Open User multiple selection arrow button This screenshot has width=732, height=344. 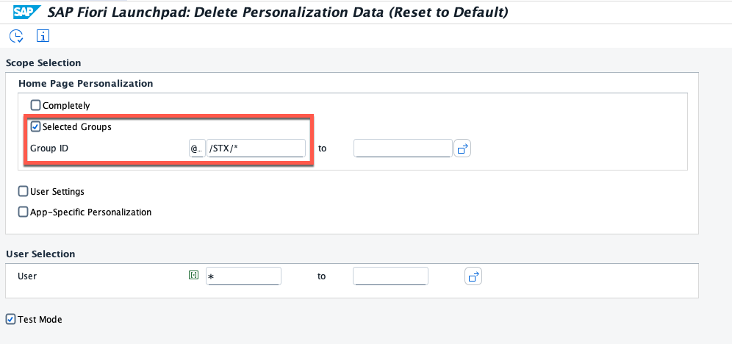click(473, 276)
